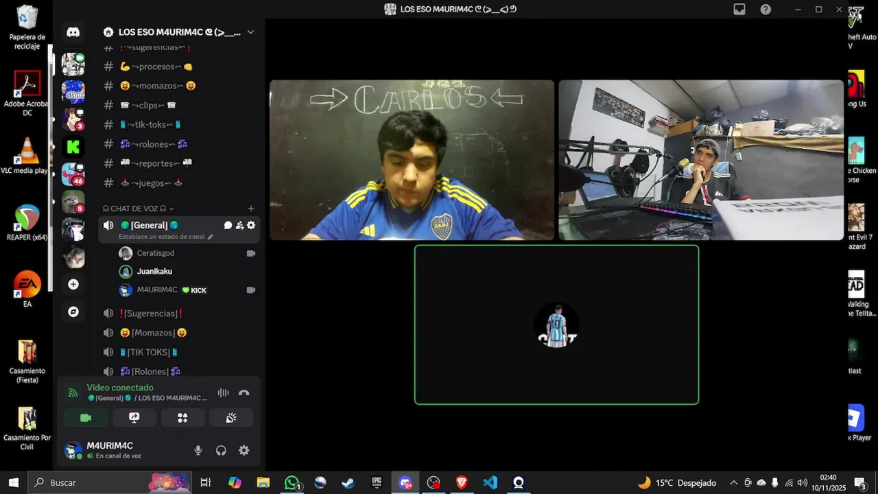Disconnect from voice with hang-up icon
The width and height of the screenshot is (878, 494).
tap(244, 393)
